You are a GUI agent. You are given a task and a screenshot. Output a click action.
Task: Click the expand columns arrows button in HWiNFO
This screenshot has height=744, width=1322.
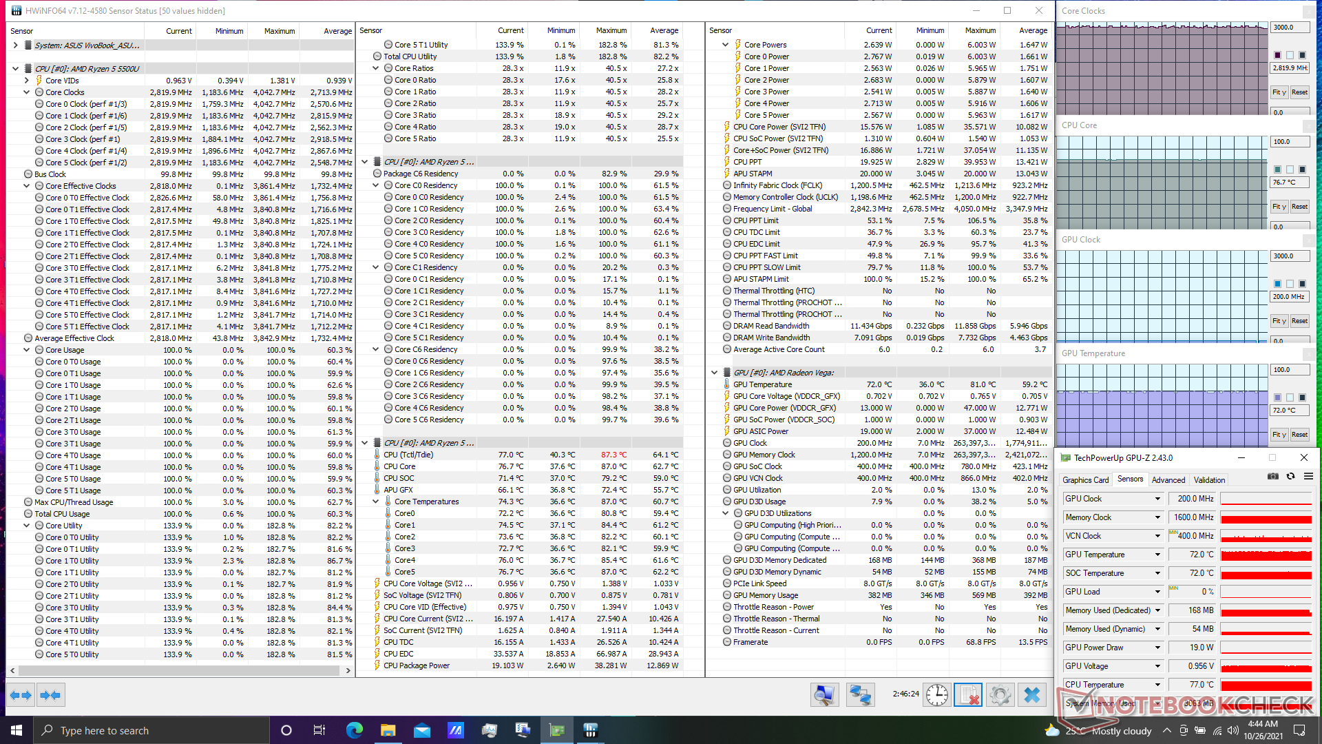point(21,696)
